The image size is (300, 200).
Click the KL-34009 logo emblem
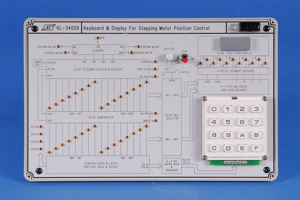pyautogui.click(x=48, y=28)
